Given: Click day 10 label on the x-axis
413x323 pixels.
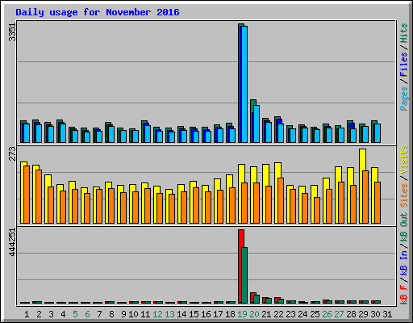Looking at the screenshot, I should [x=133, y=314].
